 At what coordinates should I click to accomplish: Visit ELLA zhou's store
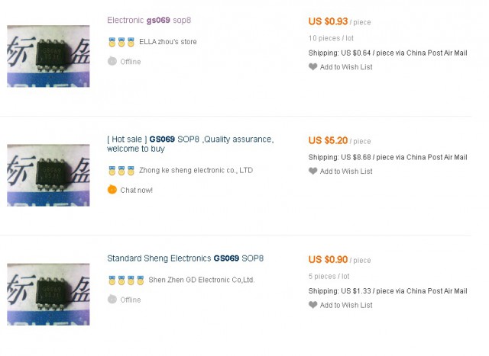click(x=167, y=42)
